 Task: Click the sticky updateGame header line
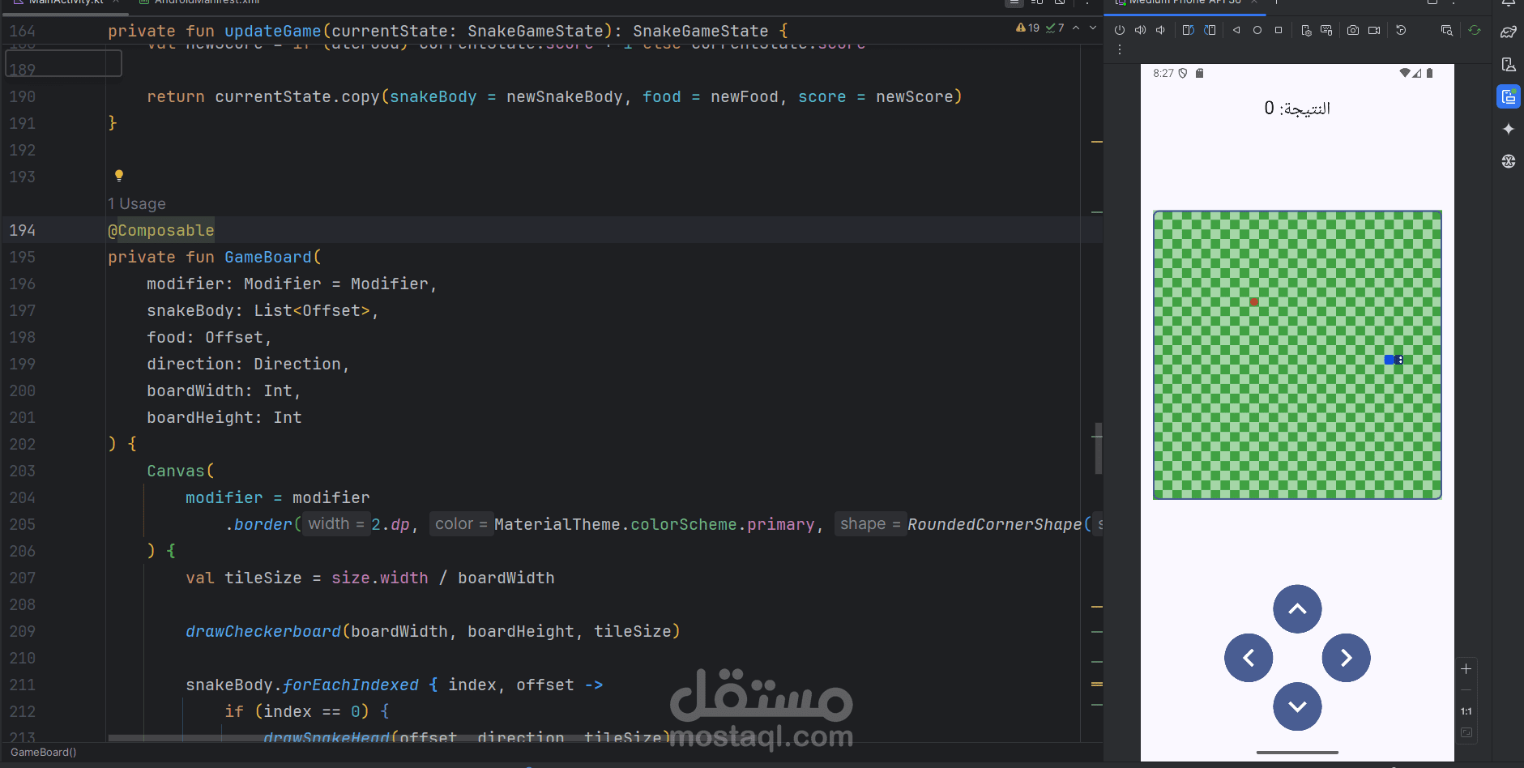[x=447, y=31]
